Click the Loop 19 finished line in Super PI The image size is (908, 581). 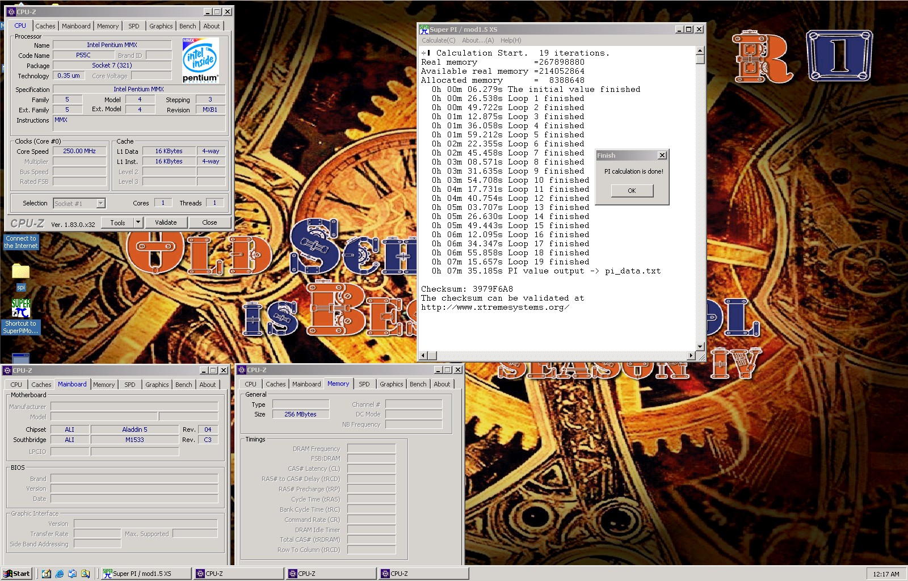(511, 262)
